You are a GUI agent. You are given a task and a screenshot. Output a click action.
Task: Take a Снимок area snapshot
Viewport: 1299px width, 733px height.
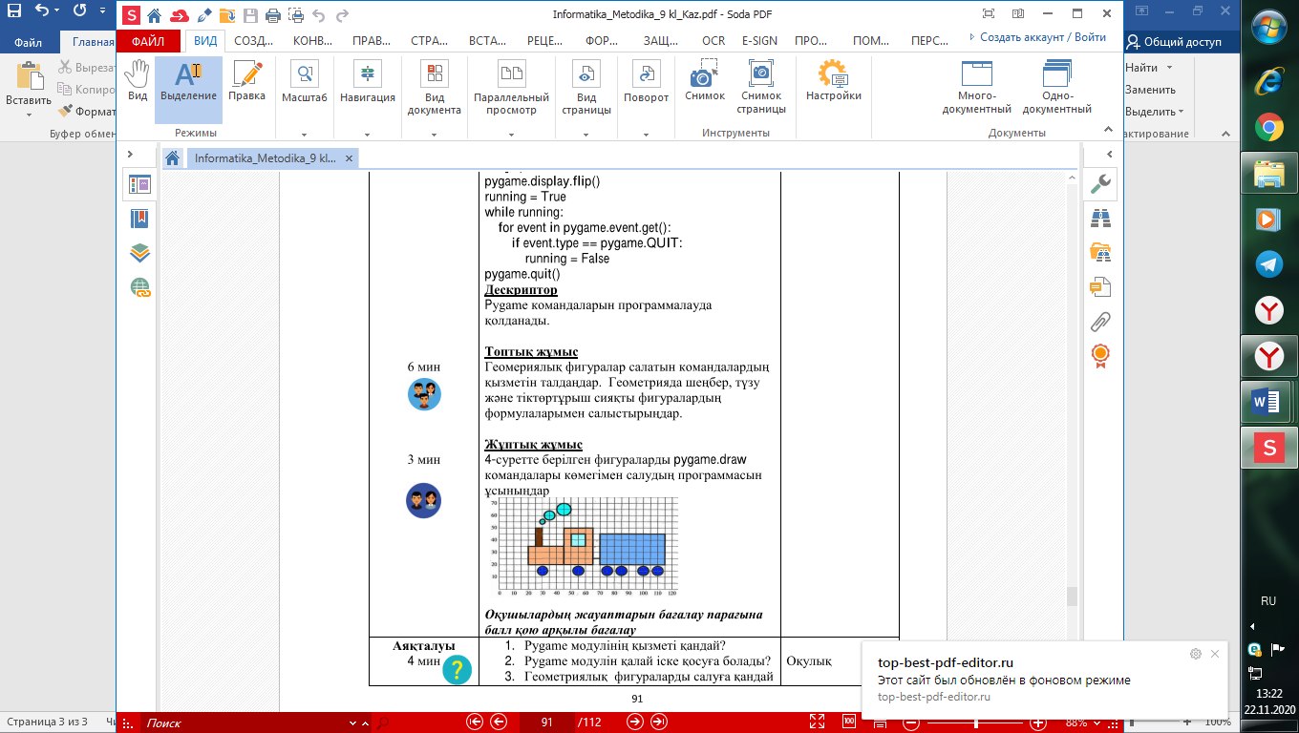[705, 82]
